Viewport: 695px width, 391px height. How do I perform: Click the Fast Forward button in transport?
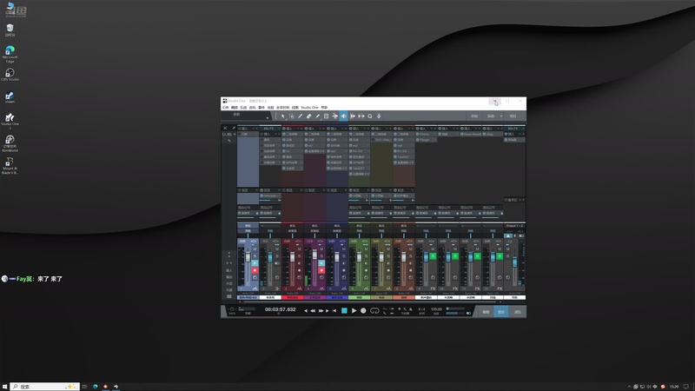point(321,311)
